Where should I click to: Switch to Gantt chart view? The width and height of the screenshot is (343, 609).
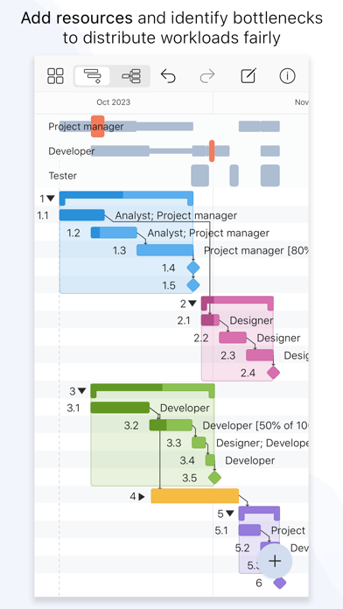93,76
